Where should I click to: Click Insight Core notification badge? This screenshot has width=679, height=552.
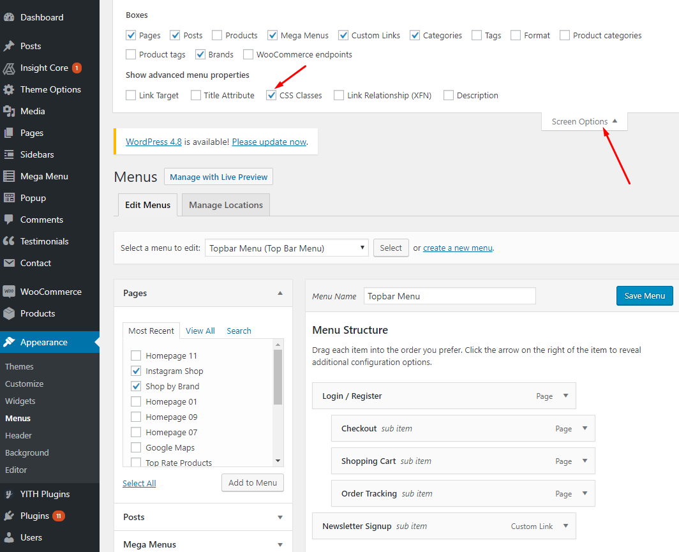pyautogui.click(x=77, y=68)
